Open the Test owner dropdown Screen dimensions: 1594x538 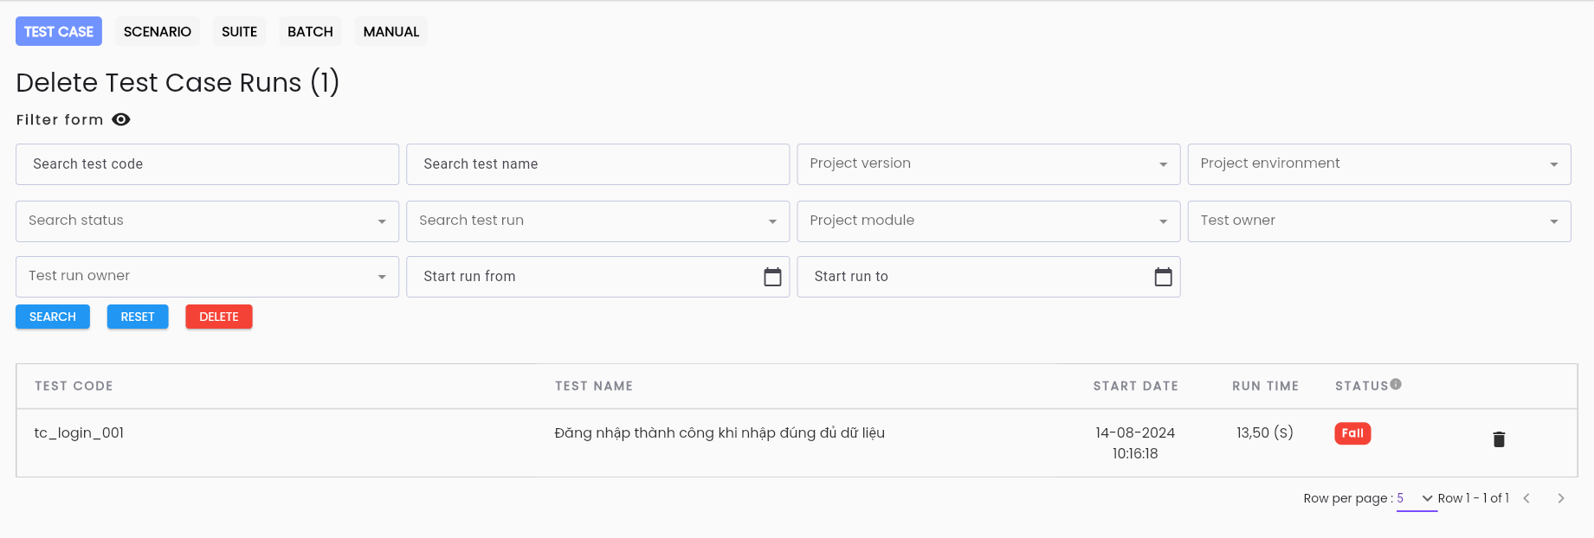click(x=1379, y=221)
